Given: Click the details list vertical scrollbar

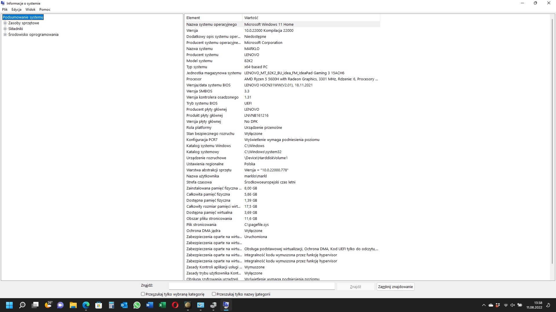Looking at the screenshot, I should (x=552, y=142).
